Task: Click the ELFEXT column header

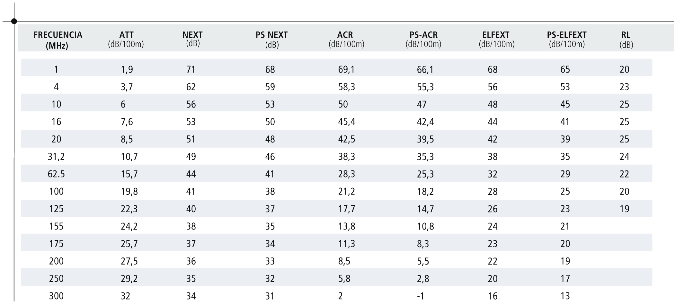Action: (x=496, y=39)
